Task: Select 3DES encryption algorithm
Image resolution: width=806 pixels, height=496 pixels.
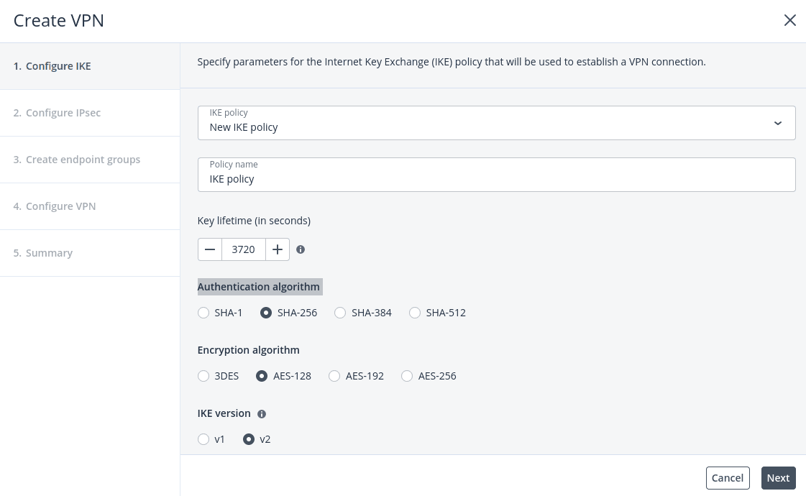Action: (x=203, y=376)
